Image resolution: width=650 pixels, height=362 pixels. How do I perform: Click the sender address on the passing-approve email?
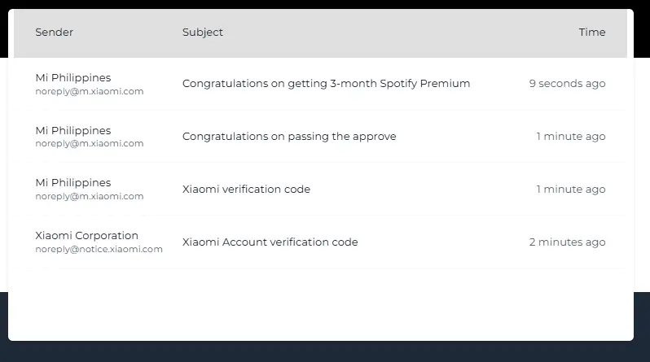coord(89,144)
